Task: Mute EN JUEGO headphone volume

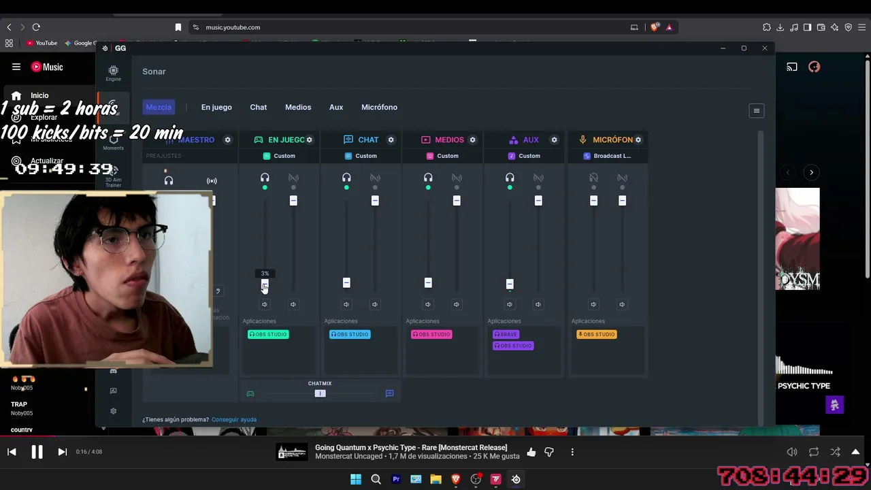Action: [x=265, y=304]
